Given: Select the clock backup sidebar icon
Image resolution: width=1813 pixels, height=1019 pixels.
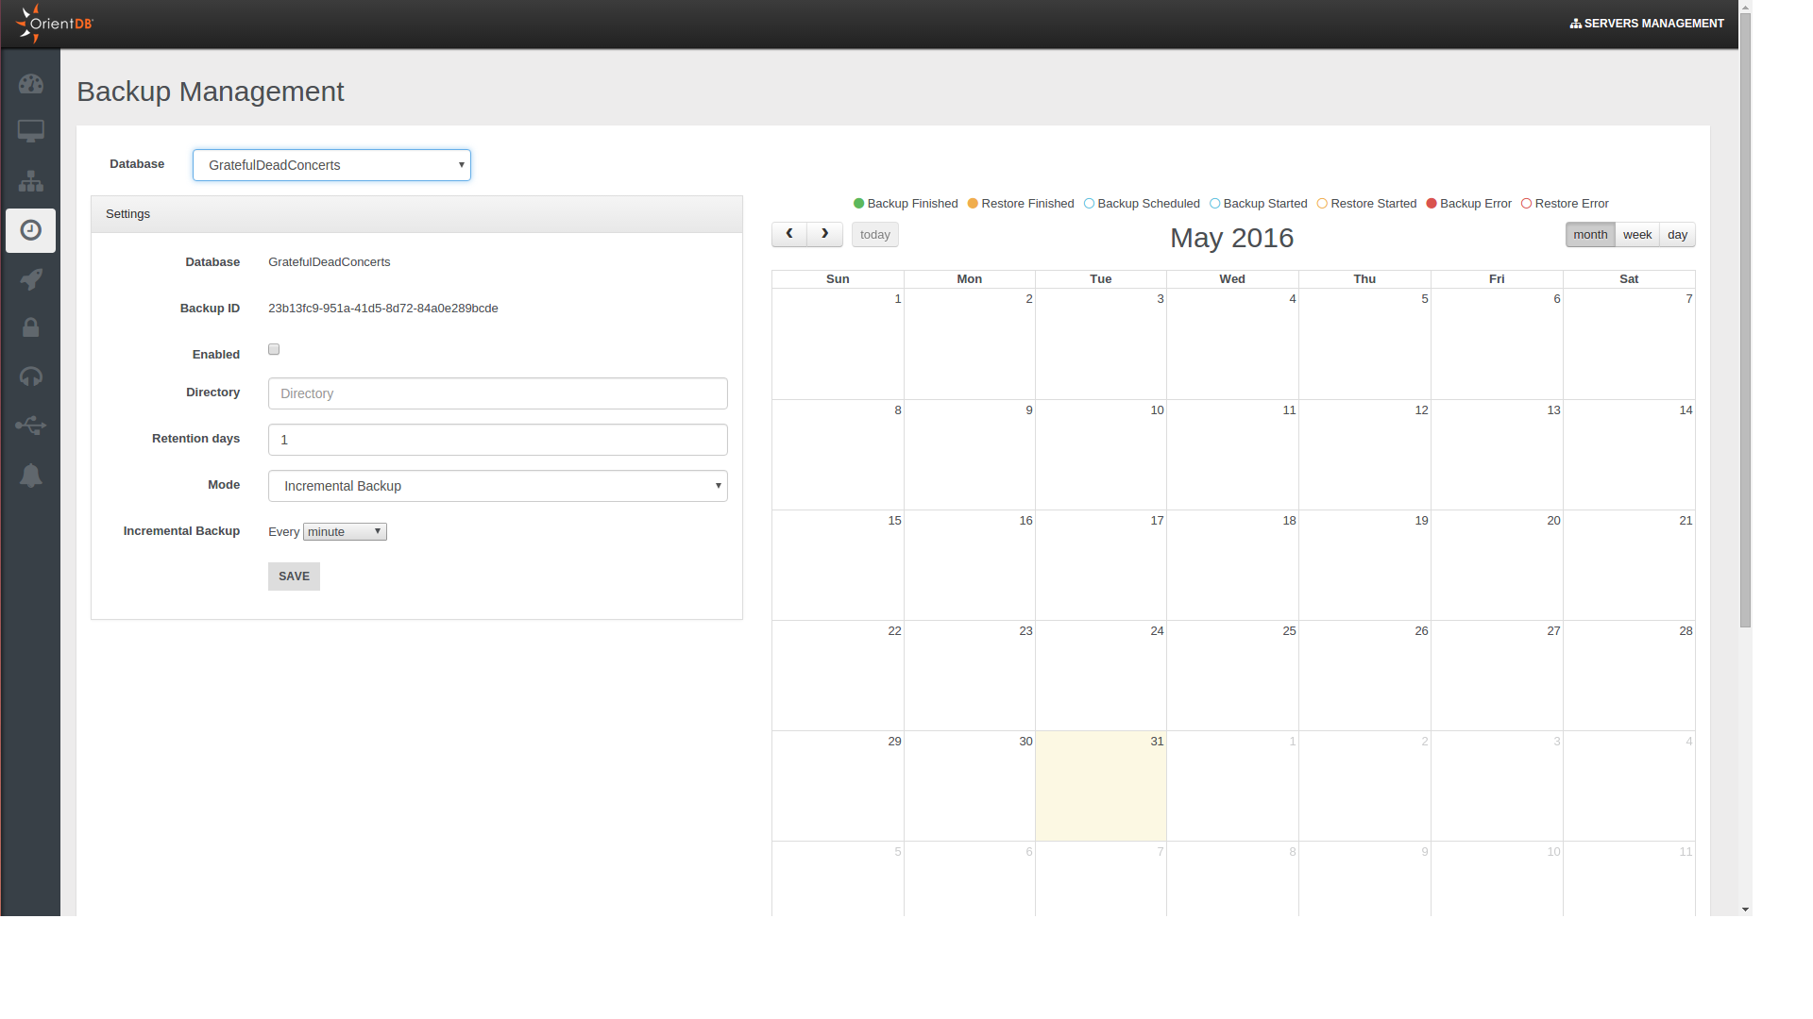Looking at the screenshot, I should click(x=30, y=230).
